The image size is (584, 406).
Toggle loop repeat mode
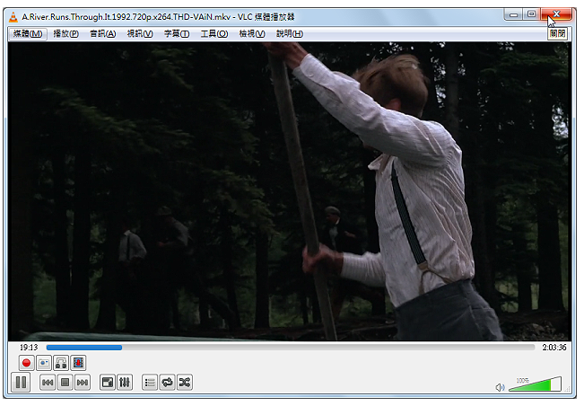tap(167, 383)
